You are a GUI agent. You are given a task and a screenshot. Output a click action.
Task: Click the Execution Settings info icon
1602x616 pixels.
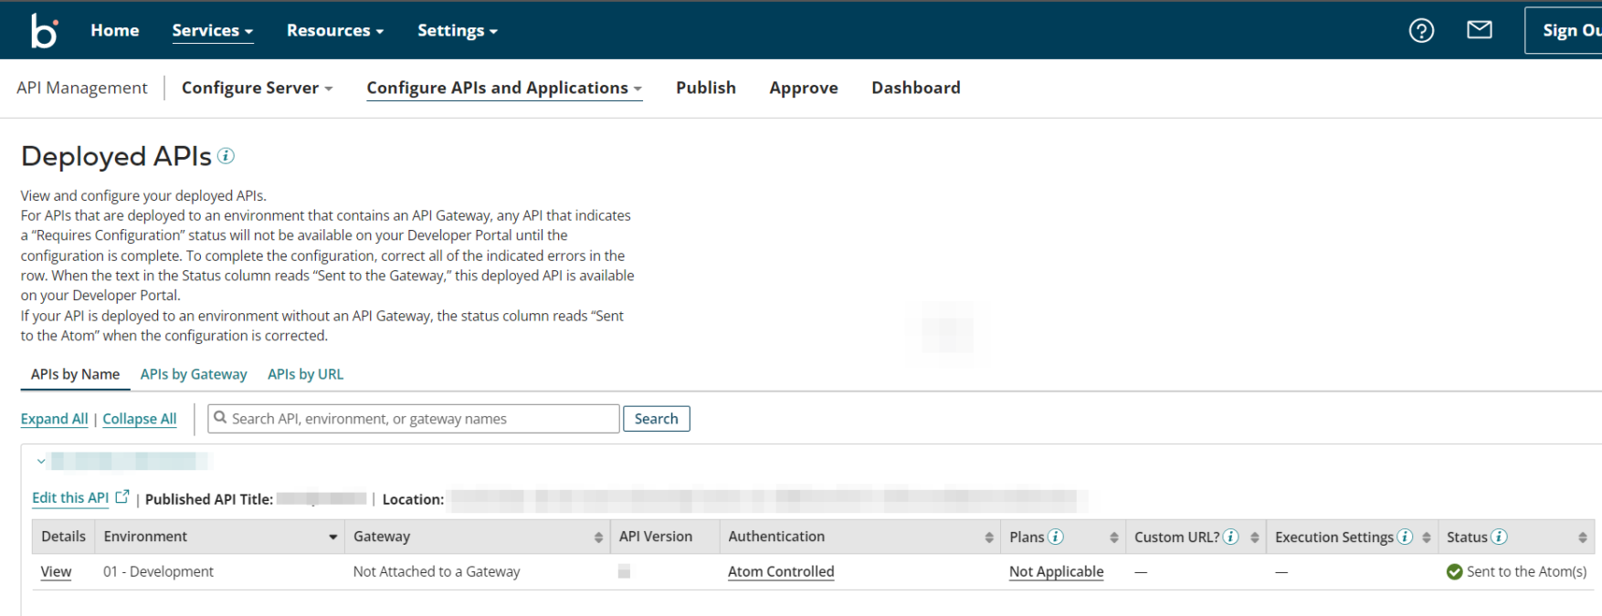click(x=1405, y=537)
